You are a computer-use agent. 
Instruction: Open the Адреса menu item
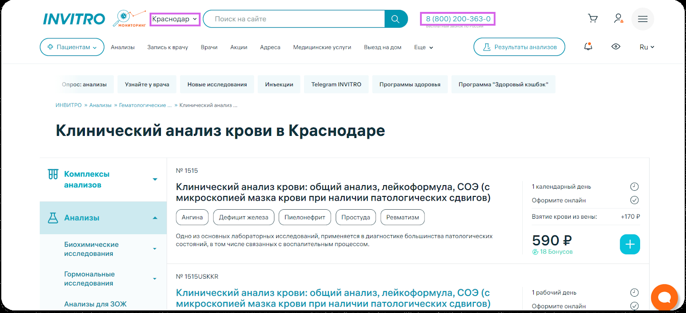tap(270, 47)
